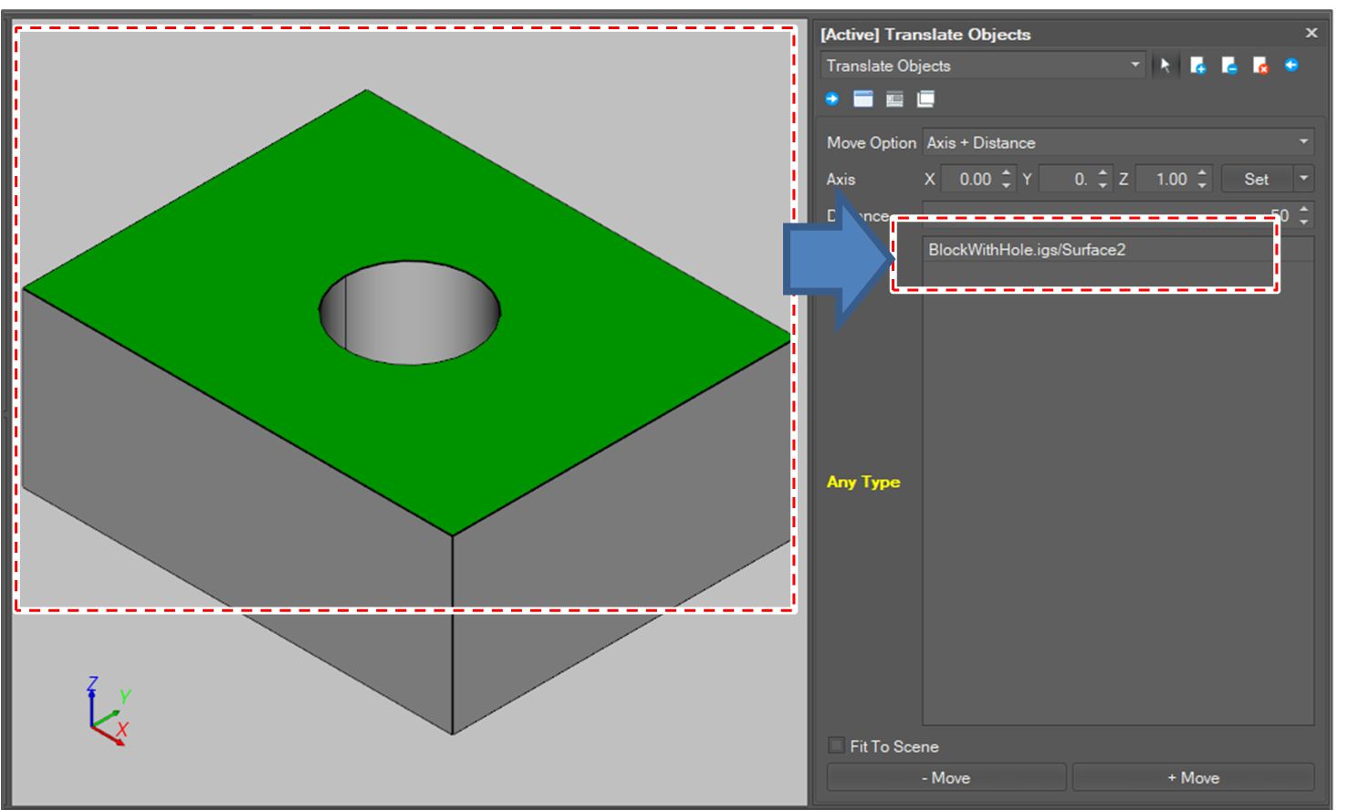The image size is (1348, 810).
Task: Click the remove-from-selection-list icon
Action: click(x=1229, y=65)
